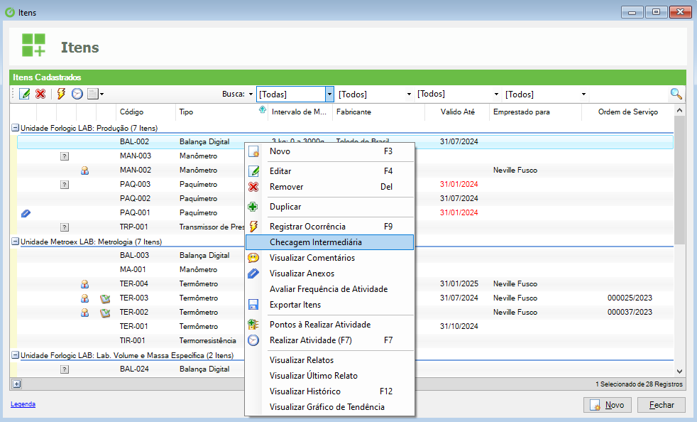Sort by the Ordem de Serviço column header

coord(627,112)
